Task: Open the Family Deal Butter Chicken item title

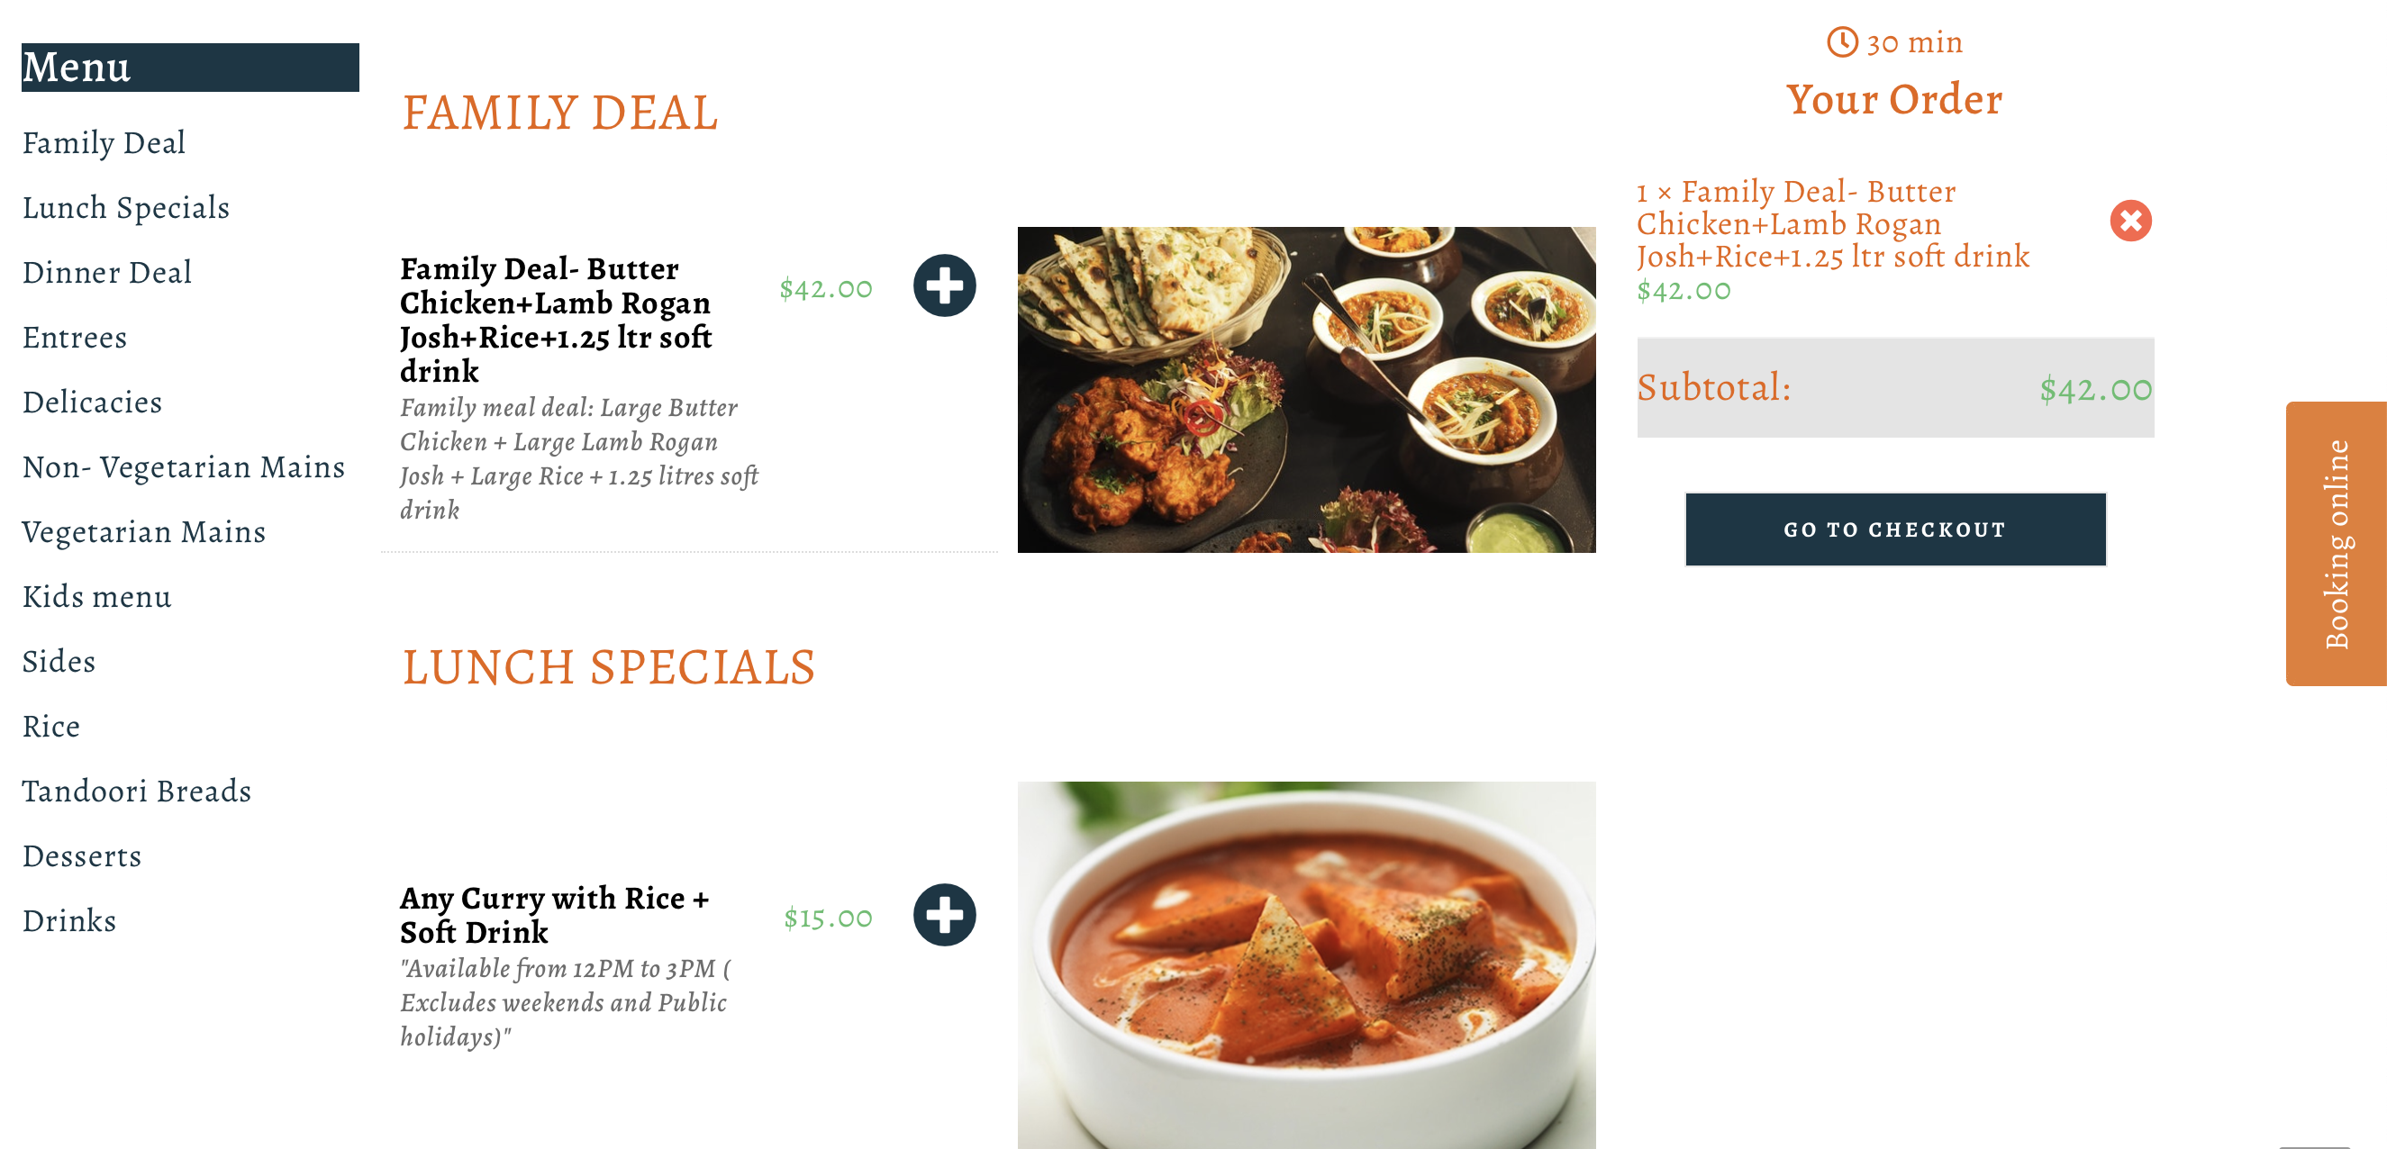Action: pos(556,320)
